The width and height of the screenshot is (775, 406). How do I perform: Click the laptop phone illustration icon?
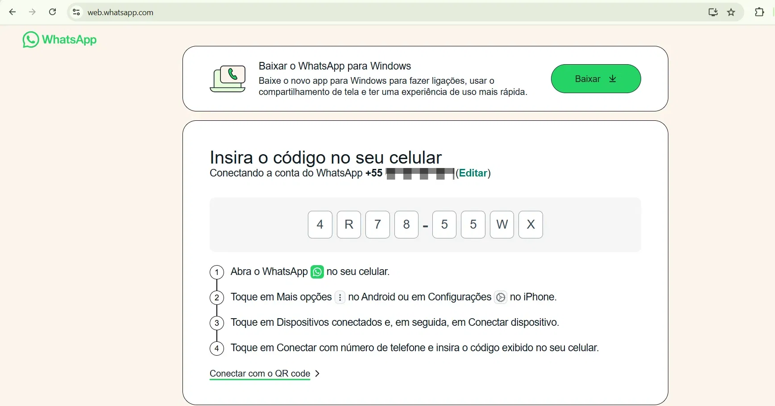pyautogui.click(x=228, y=79)
